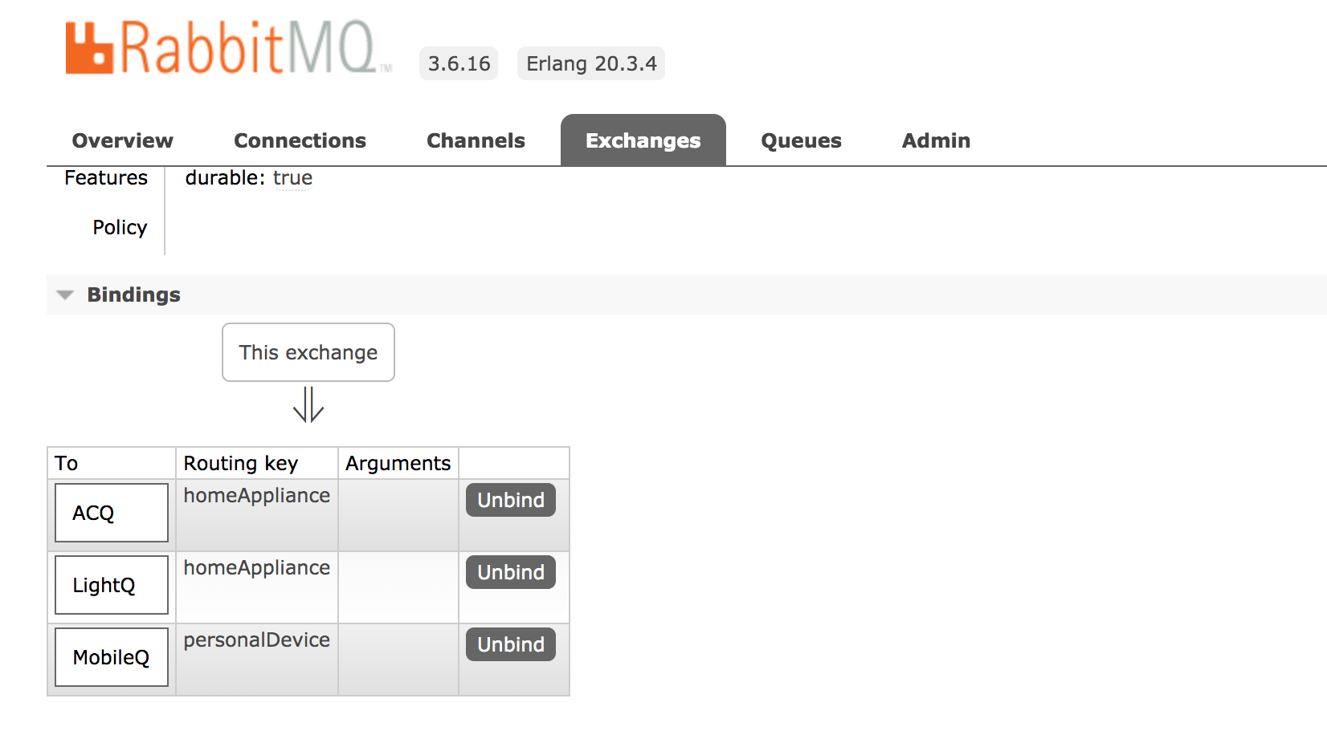1327x735 pixels.
Task: Switch to the Channels tab
Action: (x=476, y=140)
